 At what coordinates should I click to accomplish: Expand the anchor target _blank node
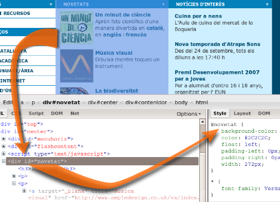click(24, 191)
